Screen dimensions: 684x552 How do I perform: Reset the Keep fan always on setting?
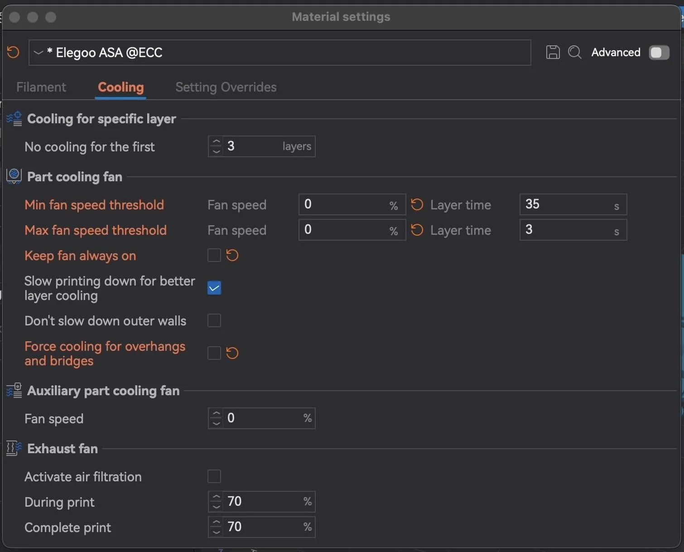pyautogui.click(x=232, y=255)
